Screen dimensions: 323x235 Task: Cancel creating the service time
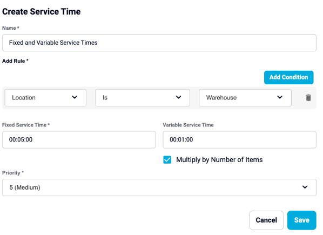(266, 220)
